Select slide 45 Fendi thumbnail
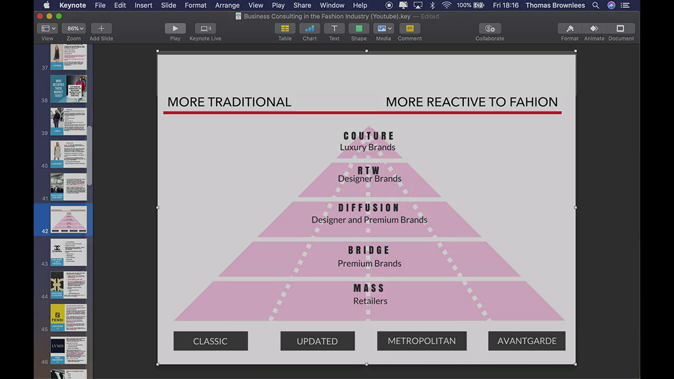The height and width of the screenshot is (379, 674). (x=68, y=318)
